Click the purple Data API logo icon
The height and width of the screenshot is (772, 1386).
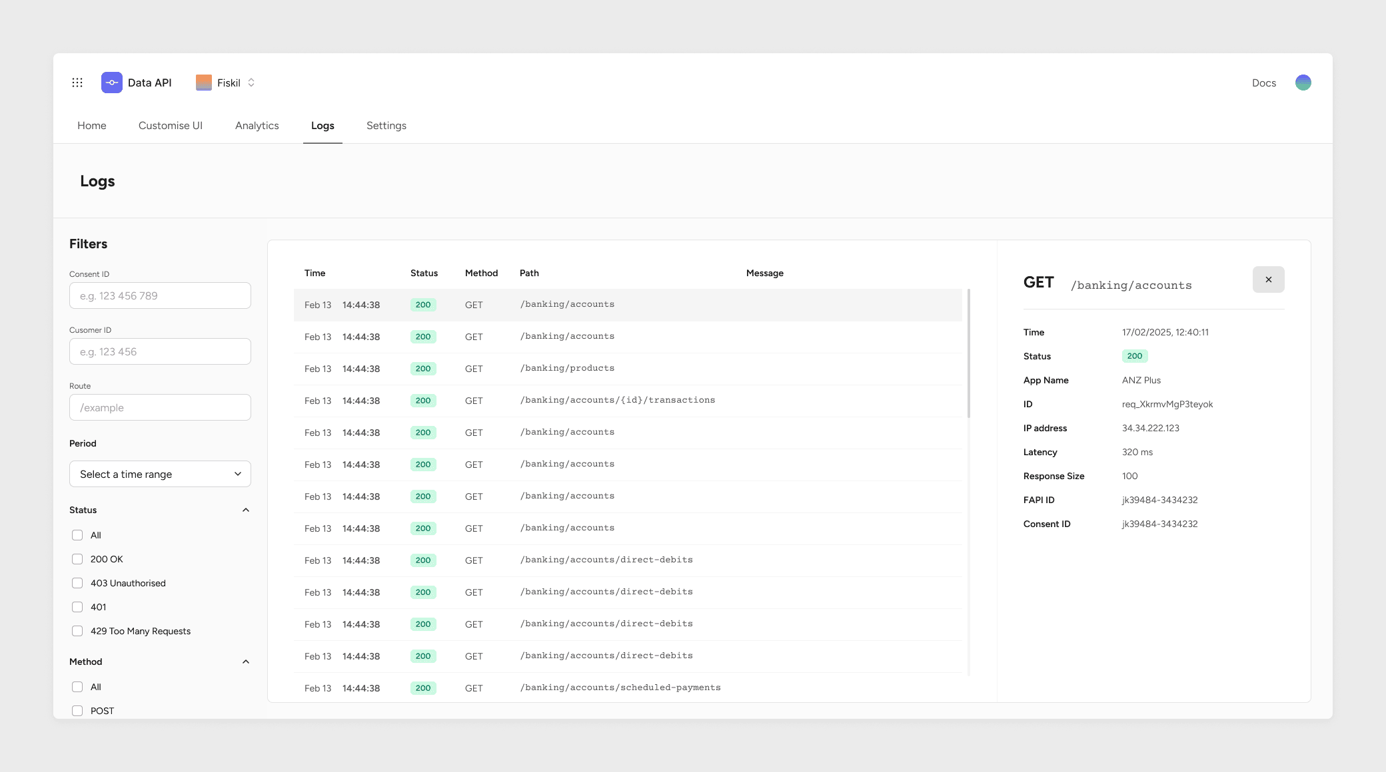click(x=112, y=83)
